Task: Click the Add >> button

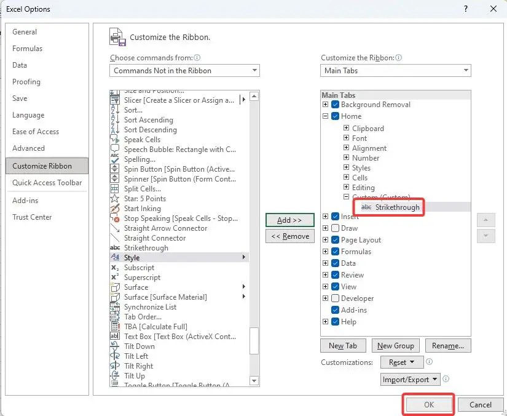Action: (x=289, y=220)
